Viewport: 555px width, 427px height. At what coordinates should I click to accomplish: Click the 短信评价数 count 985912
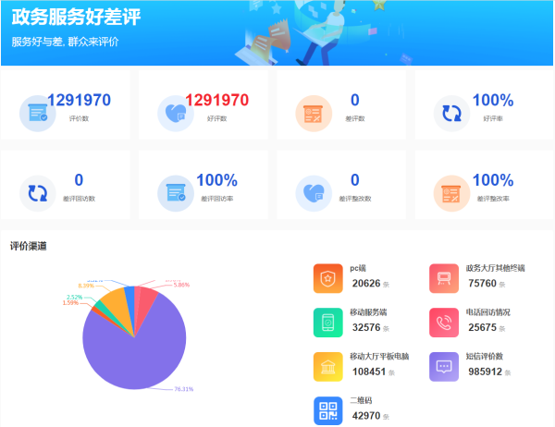pyautogui.click(x=485, y=372)
